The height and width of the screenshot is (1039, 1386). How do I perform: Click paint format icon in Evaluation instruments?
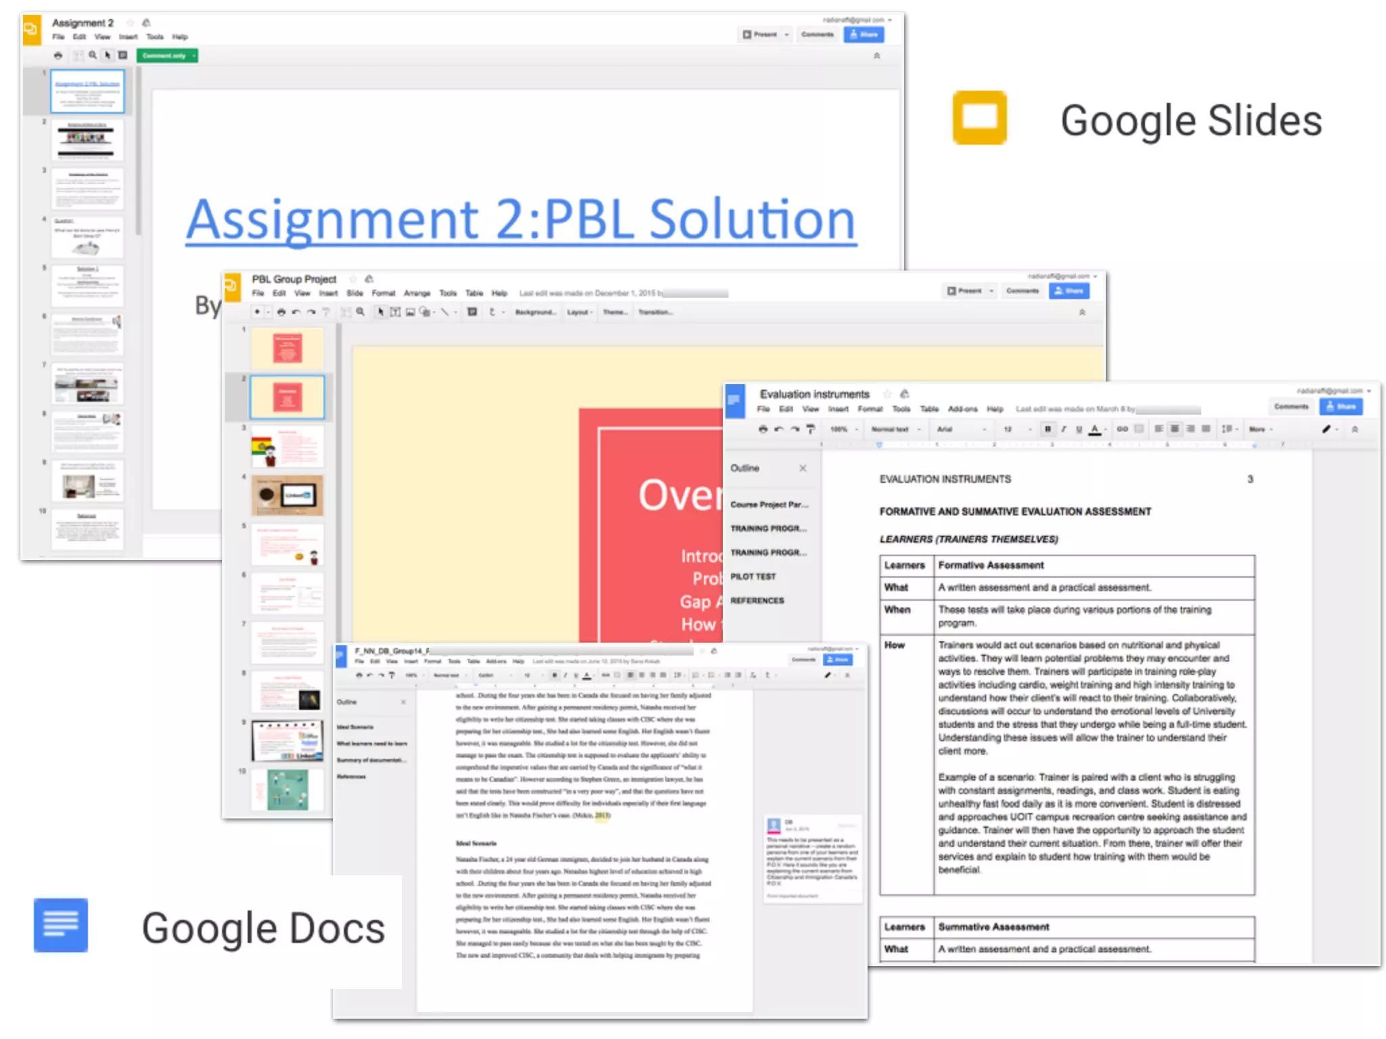click(x=811, y=429)
